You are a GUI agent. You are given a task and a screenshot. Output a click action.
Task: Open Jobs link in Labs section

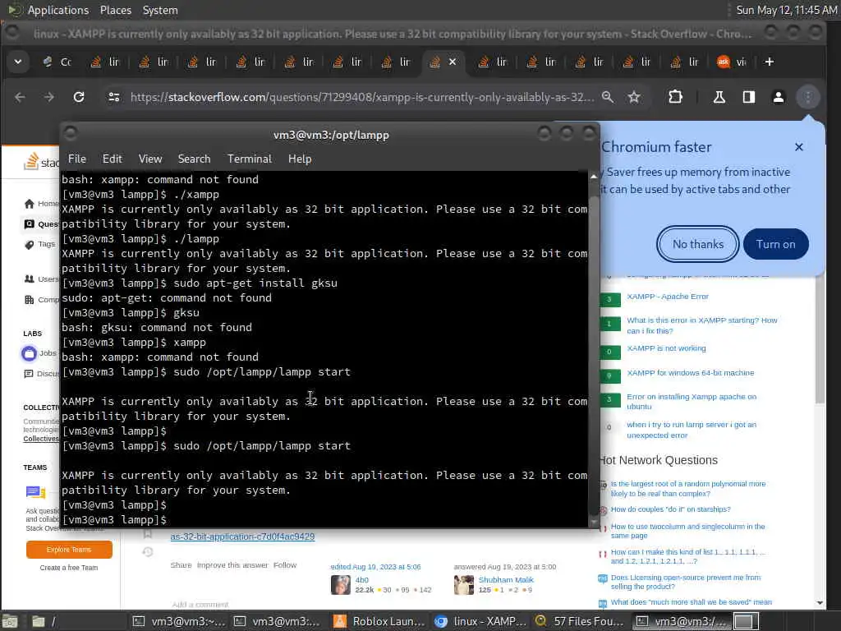40,353
